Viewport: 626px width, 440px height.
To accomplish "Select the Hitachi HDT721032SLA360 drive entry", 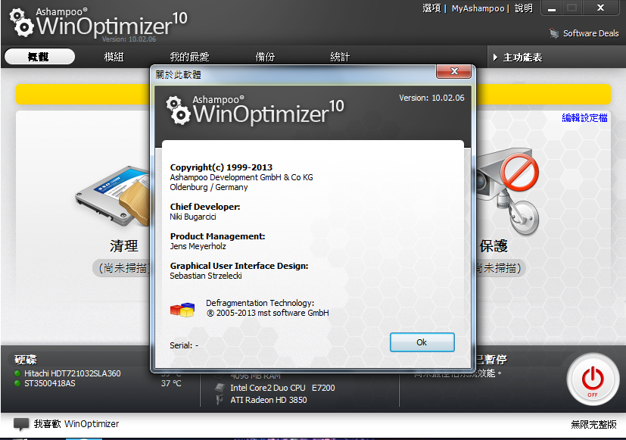I will point(72,373).
